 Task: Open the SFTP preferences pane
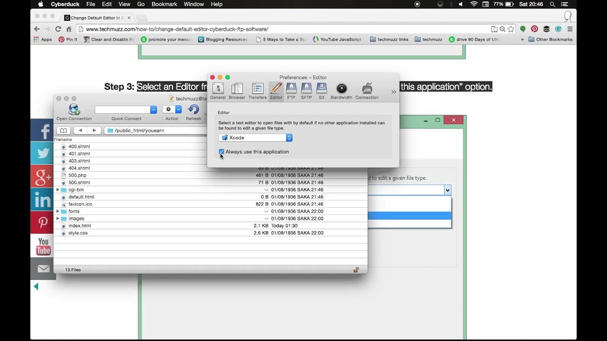pyautogui.click(x=306, y=91)
